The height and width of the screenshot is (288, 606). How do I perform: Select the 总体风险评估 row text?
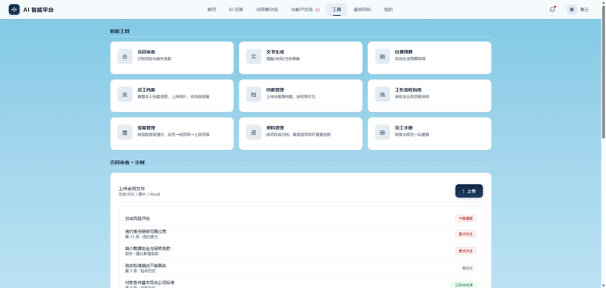(137, 218)
